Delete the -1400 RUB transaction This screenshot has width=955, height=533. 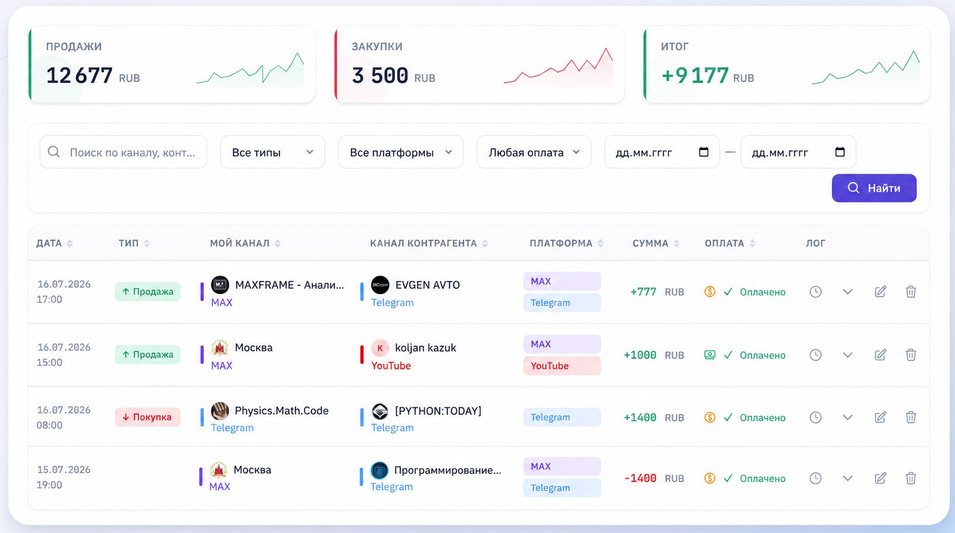click(x=911, y=478)
